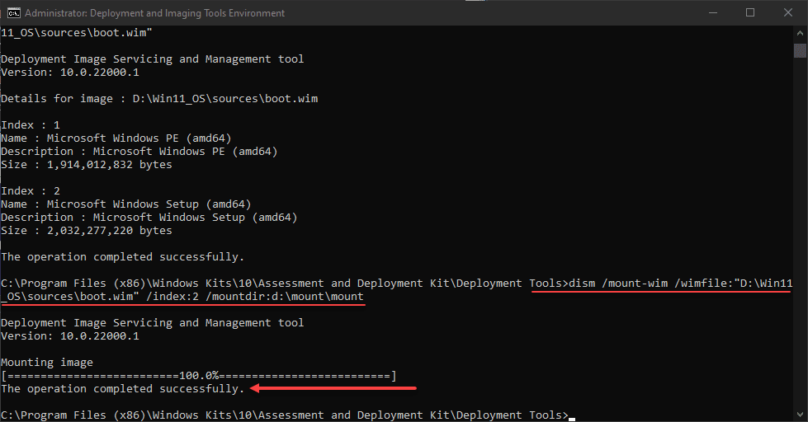
Task: Click the "Mounting image" text line
Action: click(x=47, y=362)
